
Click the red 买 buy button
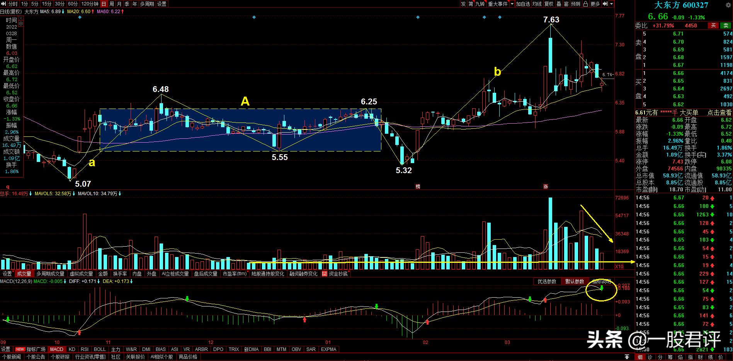coord(713,26)
